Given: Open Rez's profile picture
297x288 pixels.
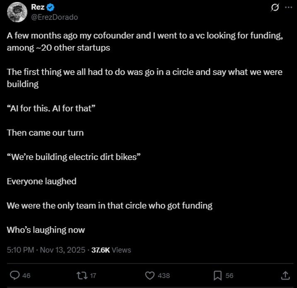Looking at the screenshot, I should (x=17, y=12).
